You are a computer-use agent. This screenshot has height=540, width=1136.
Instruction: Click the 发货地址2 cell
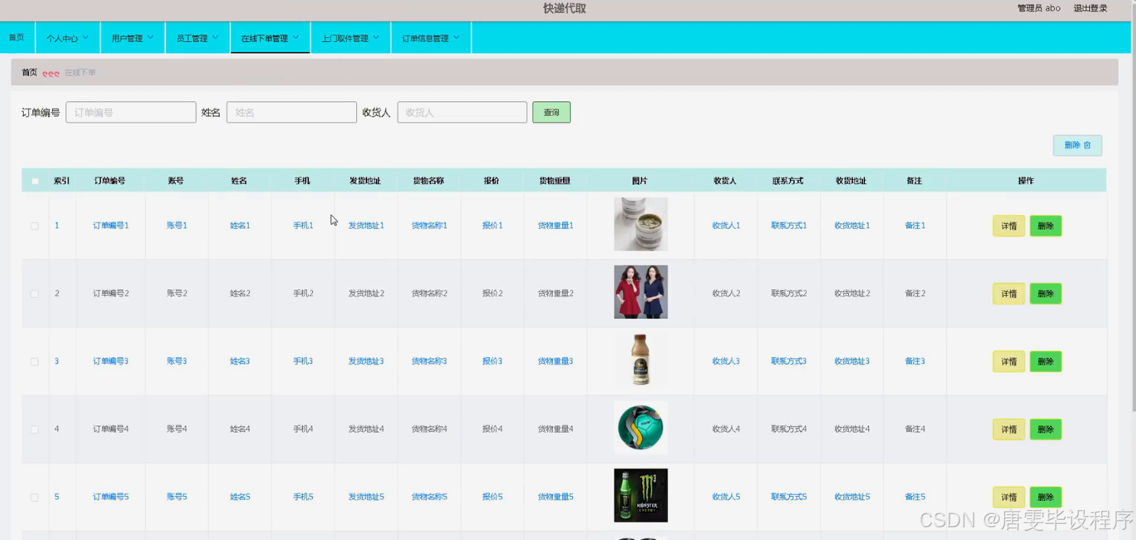point(366,294)
